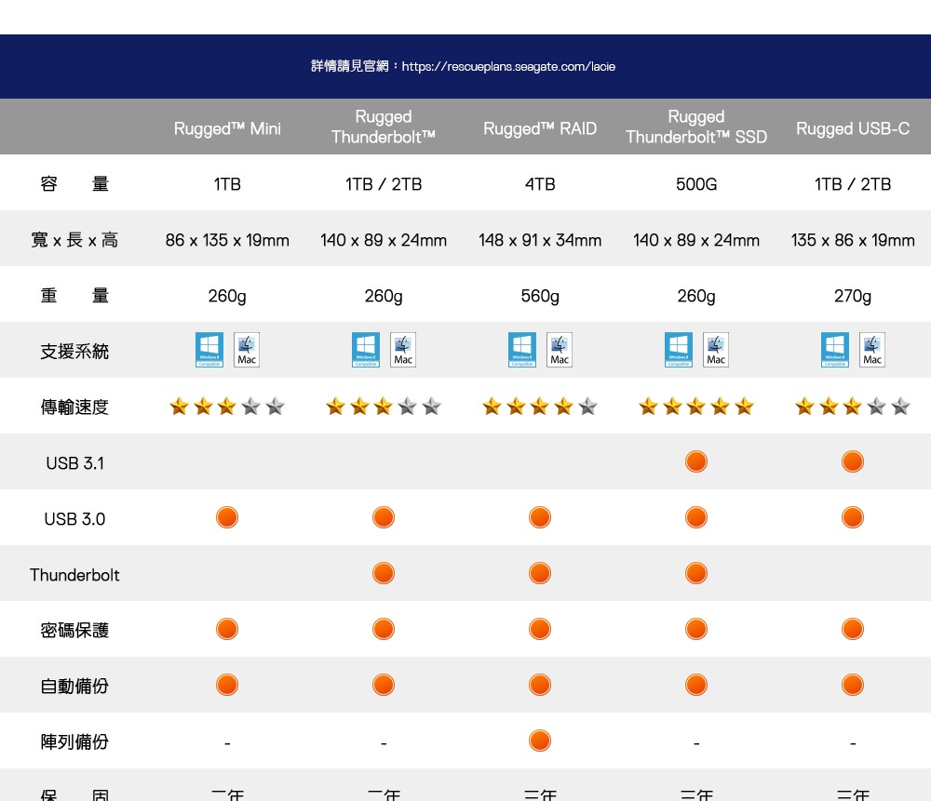This screenshot has width=931, height=801.
Task: Select the Mac icon in the 260g Rugged Thunderbolt 1TB / 2TB column
Action: pyautogui.click(x=402, y=350)
